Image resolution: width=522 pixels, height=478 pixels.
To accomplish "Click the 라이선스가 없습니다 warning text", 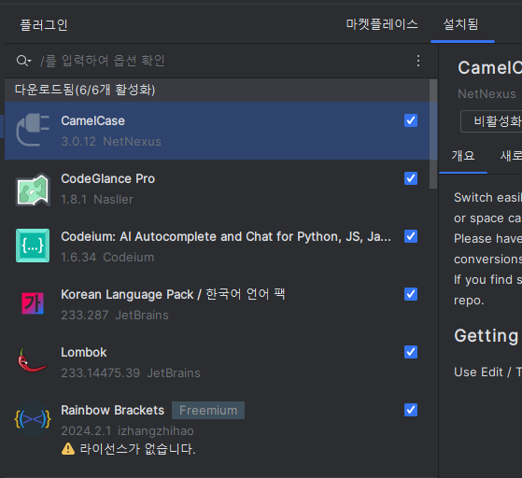I will pos(137,449).
